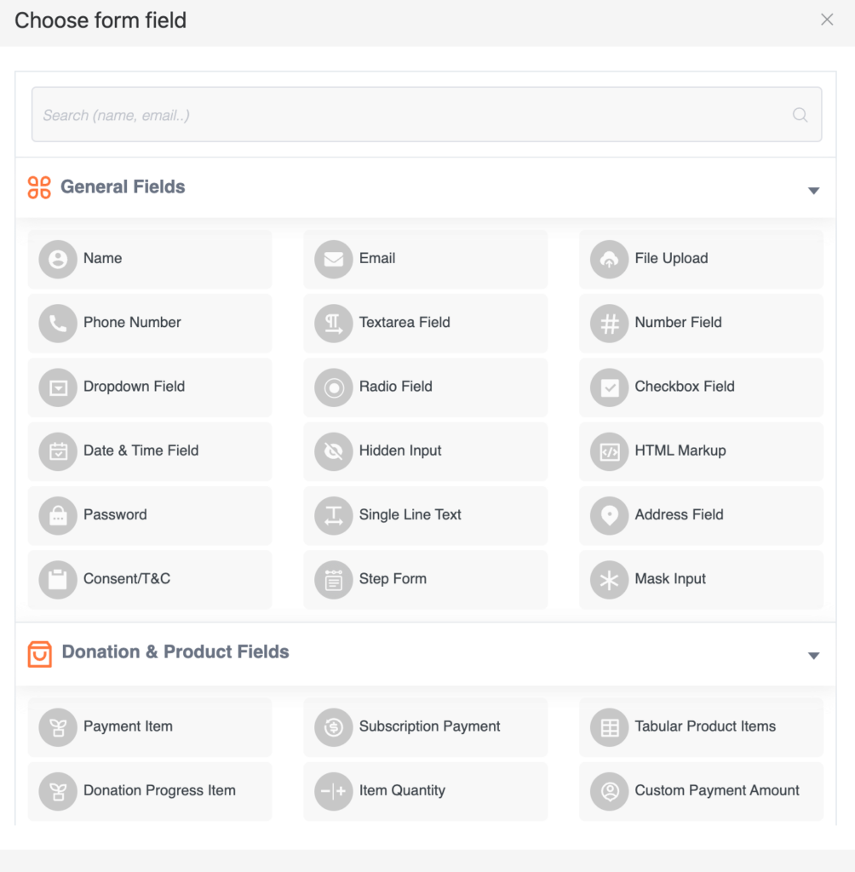The width and height of the screenshot is (855, 872).
Task: Click the Item Quantity plus-minus icon
Action: [334, 791]
